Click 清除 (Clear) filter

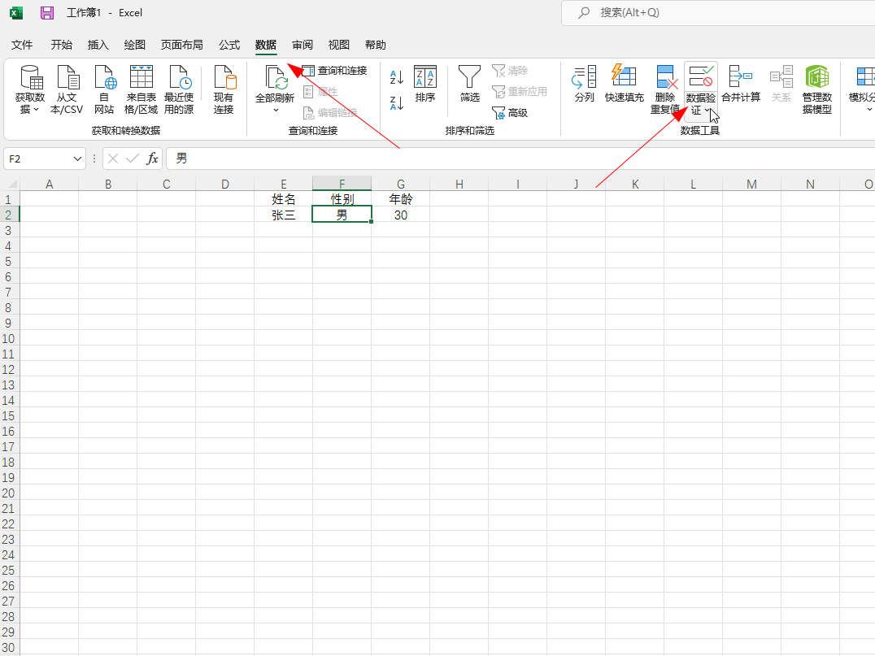pyautogui.click(x=510, y=71)
